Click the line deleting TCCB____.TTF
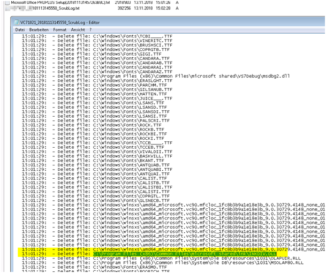 tap(97, 143)
